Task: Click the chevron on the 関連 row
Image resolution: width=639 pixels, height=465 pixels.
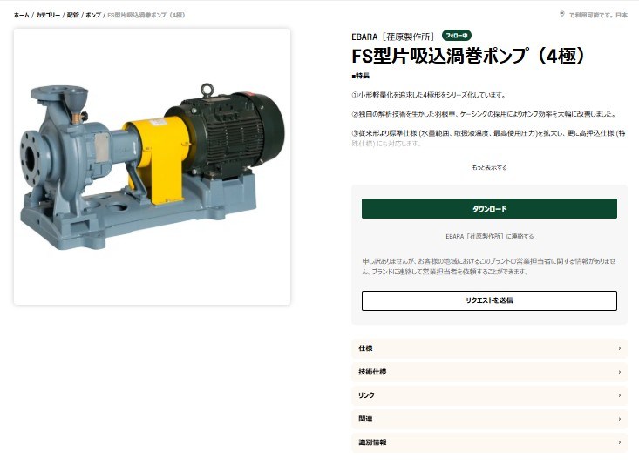Action: click(x=620, y=419)
